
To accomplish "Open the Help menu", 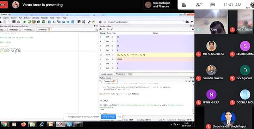I will tap(65, 18).
